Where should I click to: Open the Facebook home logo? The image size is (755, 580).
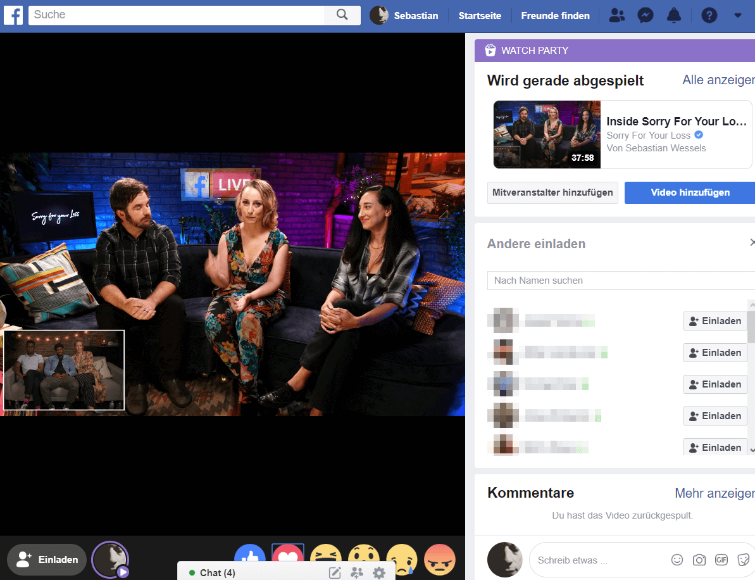tap(13, 15)
